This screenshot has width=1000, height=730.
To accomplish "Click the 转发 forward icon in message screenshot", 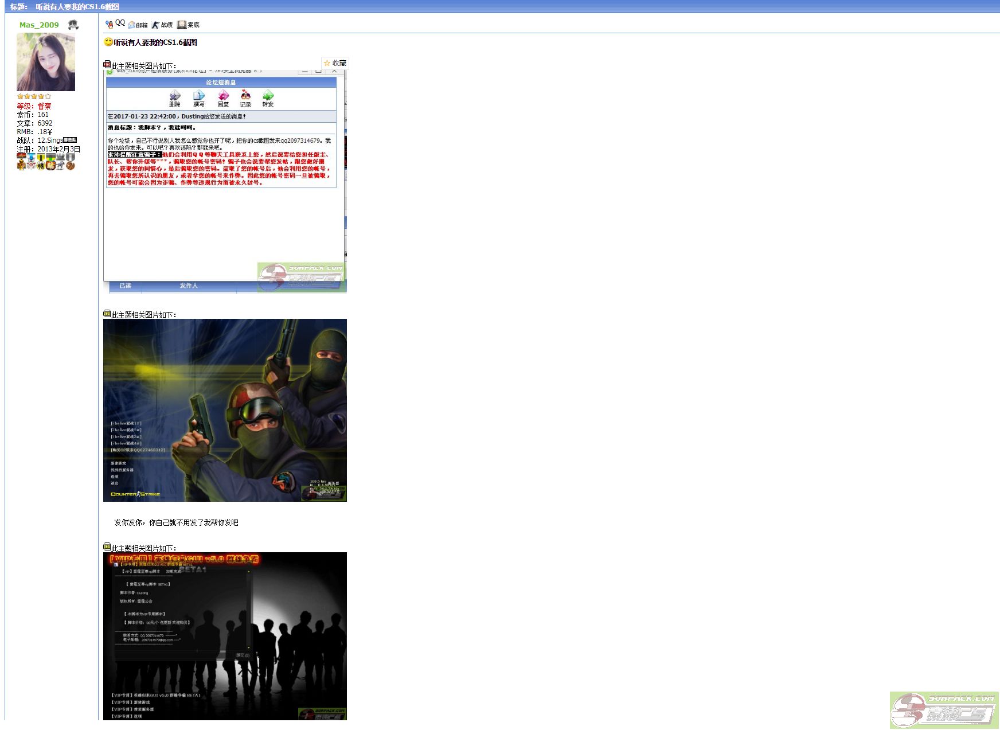I will (x=268, y=98).
